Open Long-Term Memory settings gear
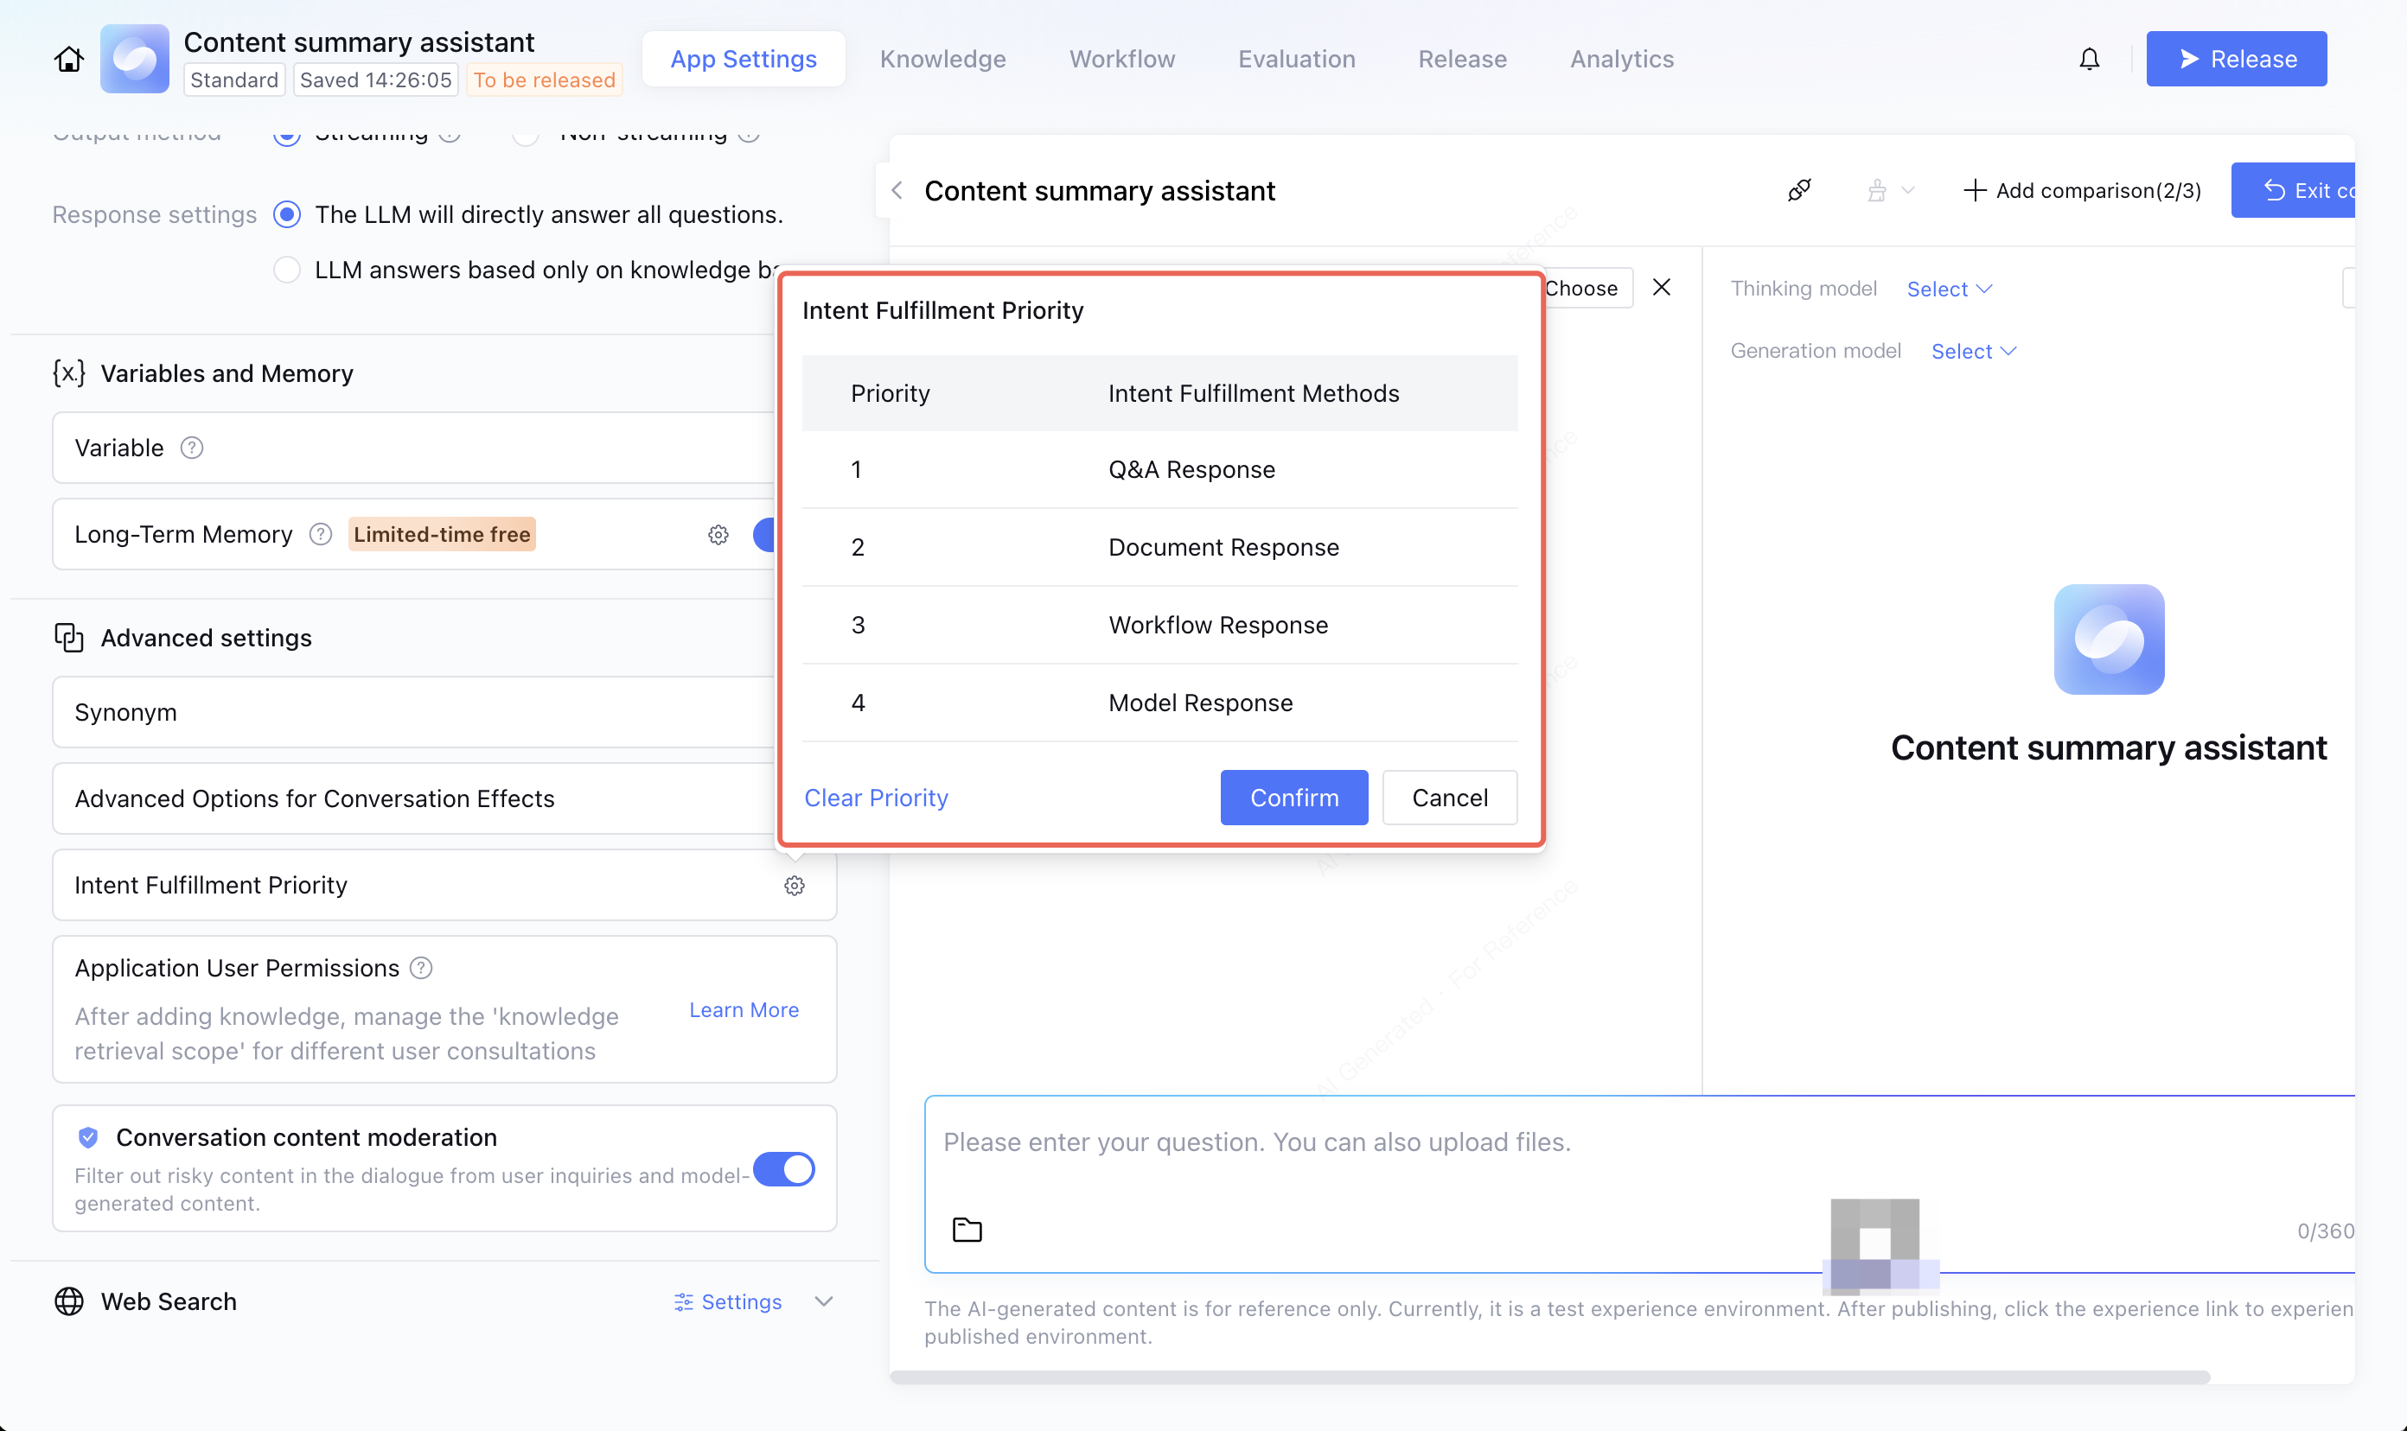Viewport: 2407px width, 1431px height. [x=718, y=534]
